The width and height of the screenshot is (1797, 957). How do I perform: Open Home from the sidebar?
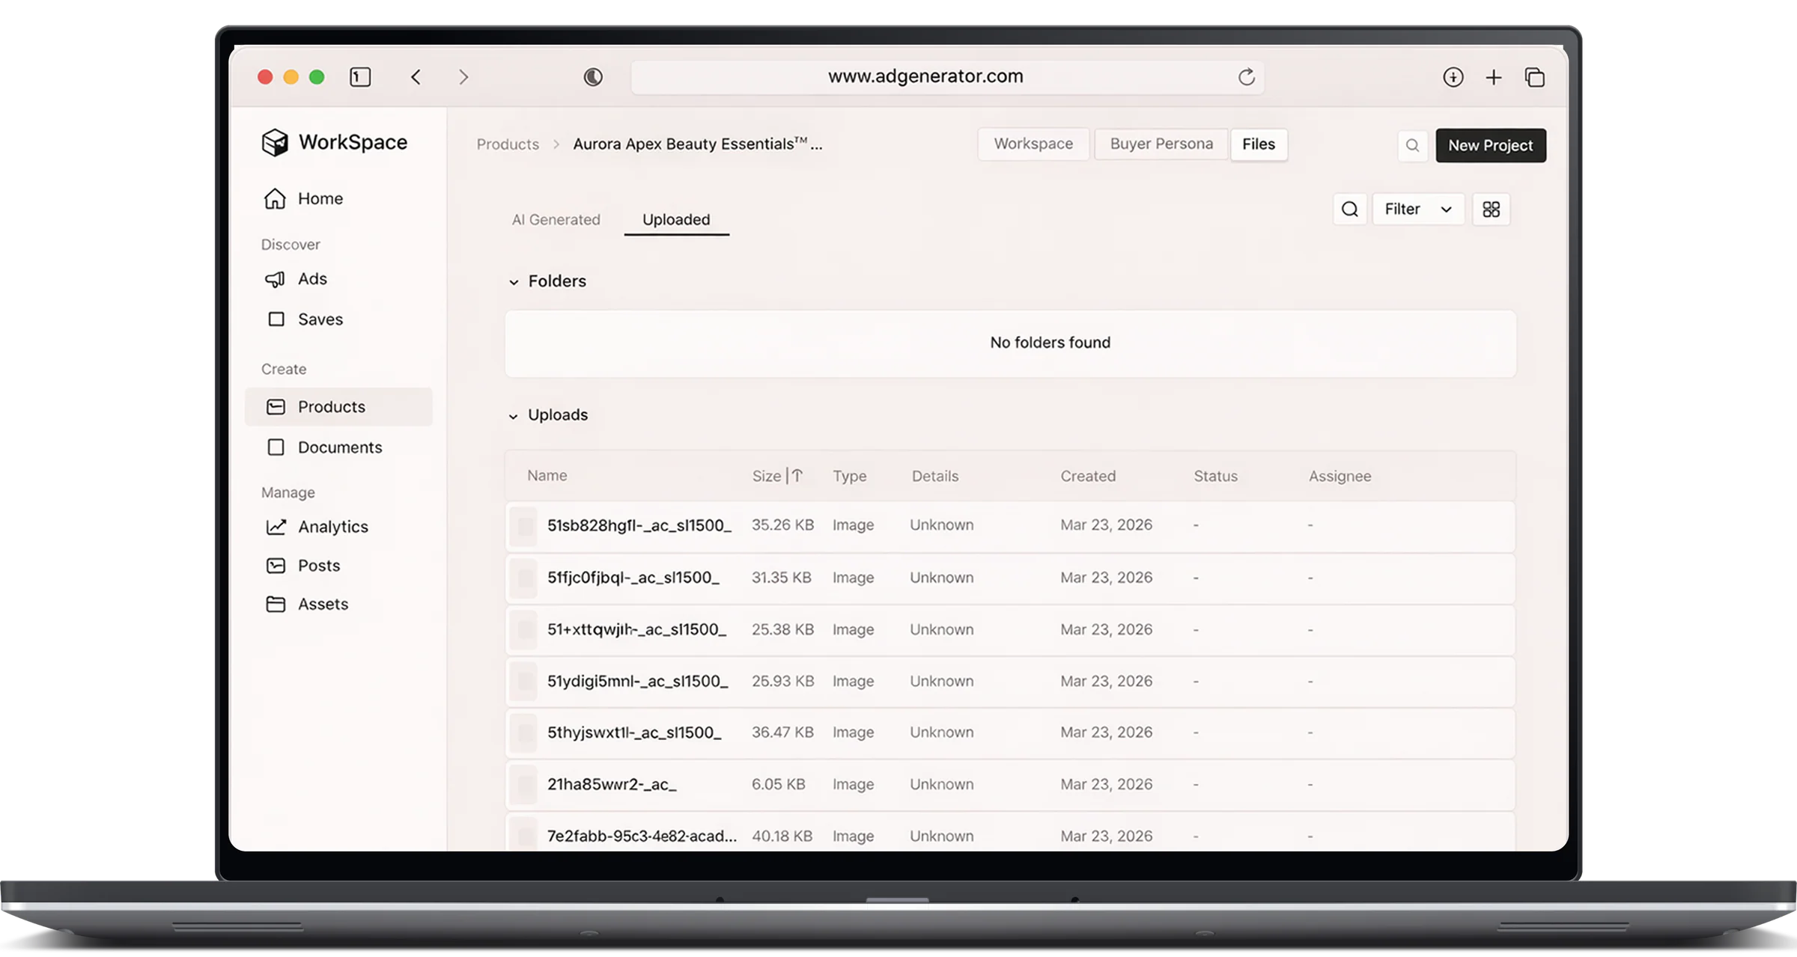point(303,198)
